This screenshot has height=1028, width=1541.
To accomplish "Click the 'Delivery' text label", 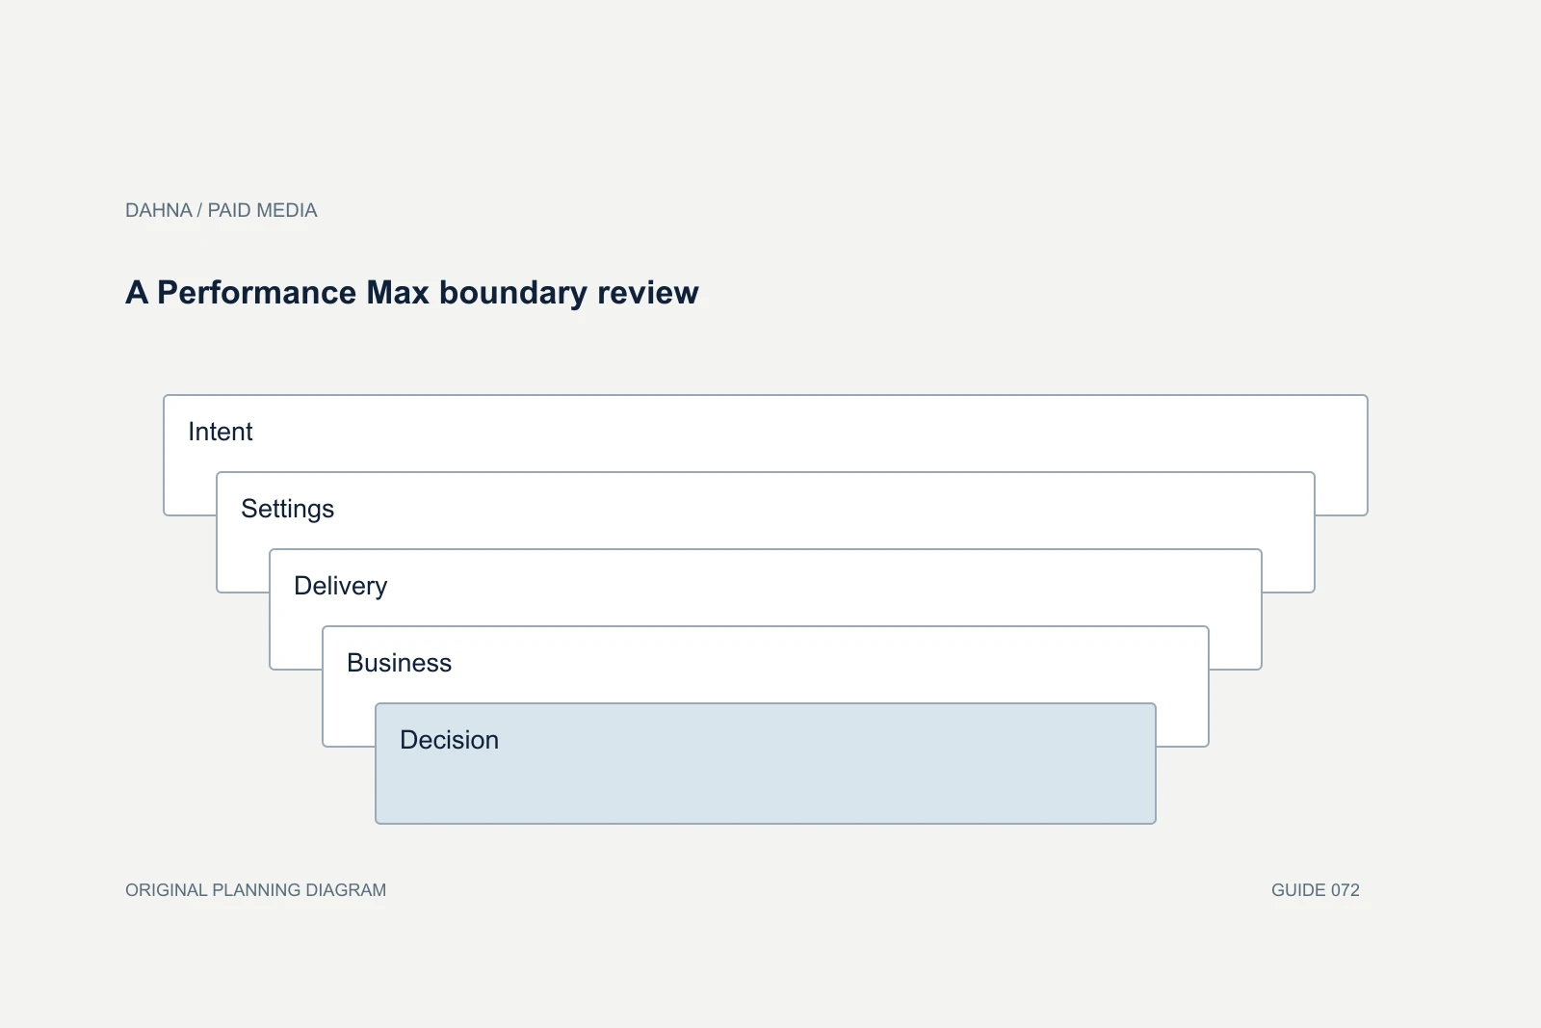I will tap(340, 586).
